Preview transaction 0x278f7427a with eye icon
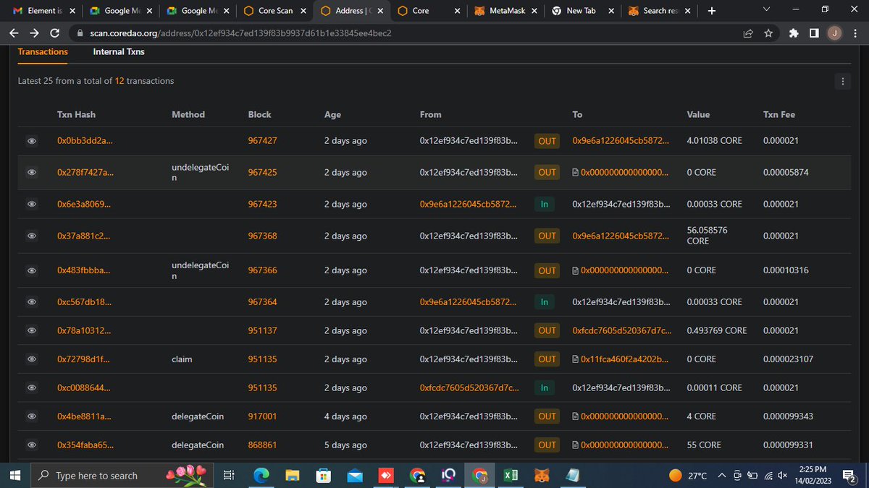The width and height of the screenshot is (869, 488). 32,173
